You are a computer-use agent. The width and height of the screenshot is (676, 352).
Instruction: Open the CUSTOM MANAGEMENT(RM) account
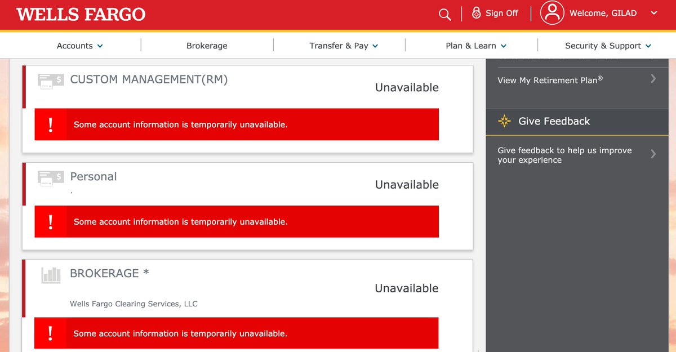tap(149, 79)
